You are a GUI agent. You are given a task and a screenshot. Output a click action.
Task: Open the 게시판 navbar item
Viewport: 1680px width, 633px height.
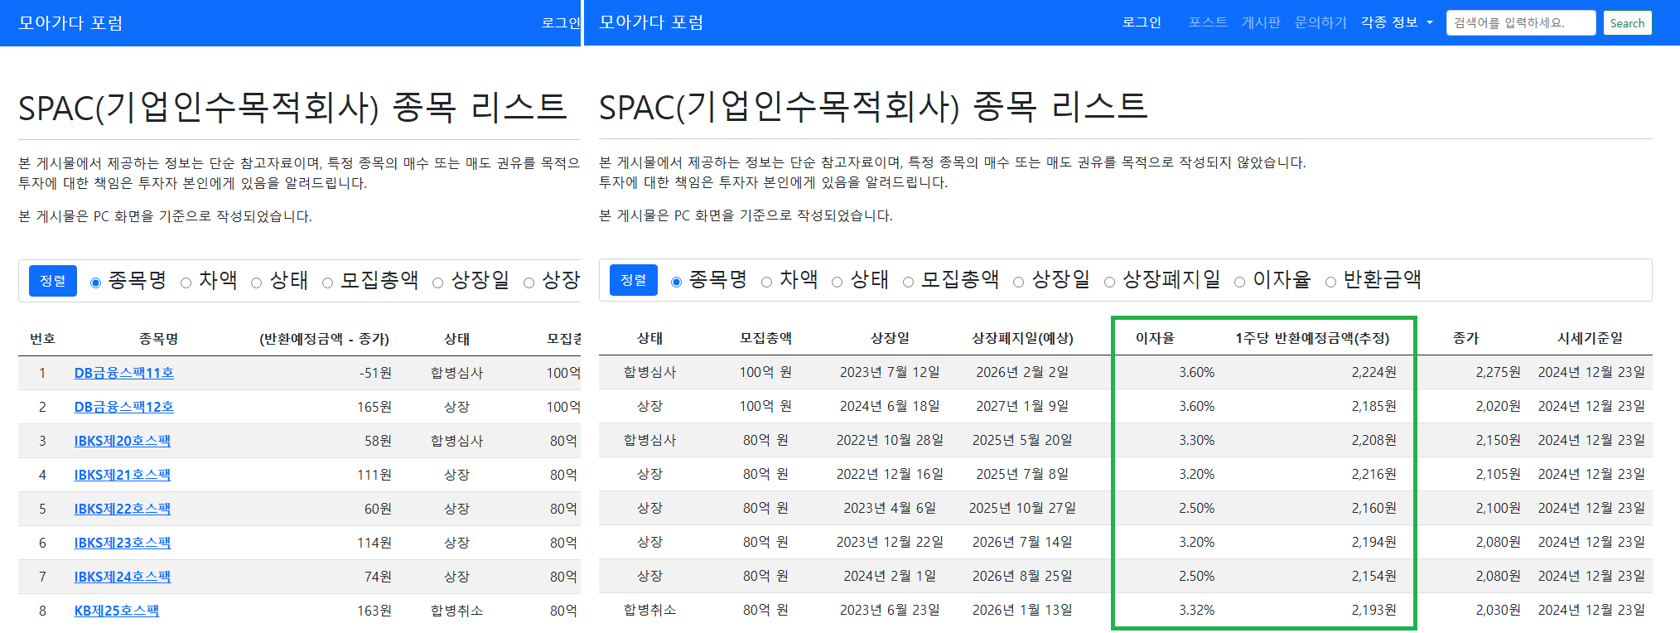click(1260, 22)
